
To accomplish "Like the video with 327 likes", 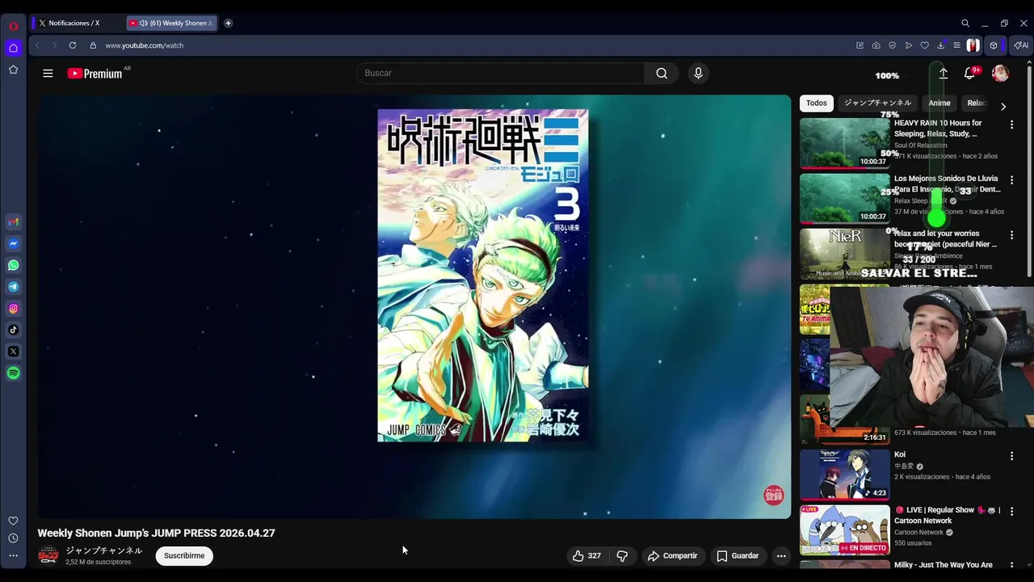I will (x=586, y=556).
